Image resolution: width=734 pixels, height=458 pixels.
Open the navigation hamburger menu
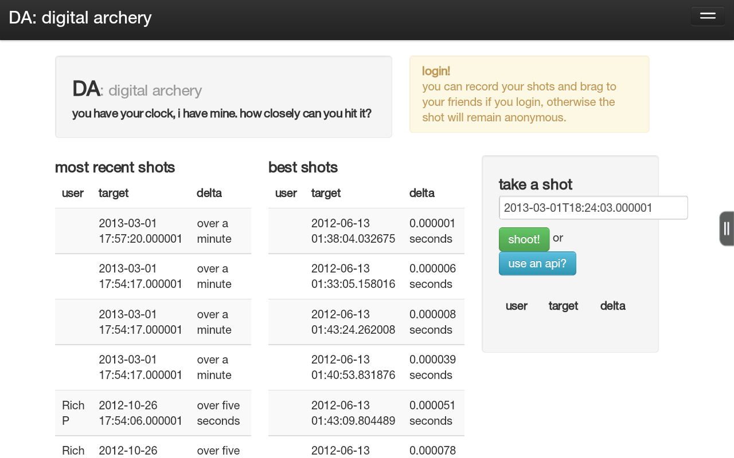pos(707,16)
